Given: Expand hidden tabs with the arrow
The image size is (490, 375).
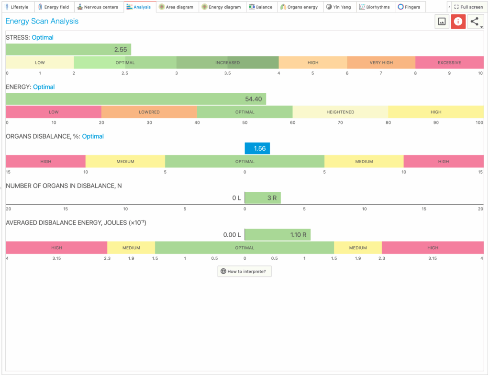Looking at the screenshot, I should point(449,7).
